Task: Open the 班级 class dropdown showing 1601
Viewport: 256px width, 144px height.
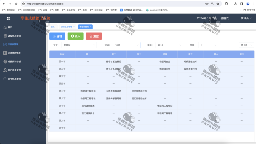Action: pos(126,45)
